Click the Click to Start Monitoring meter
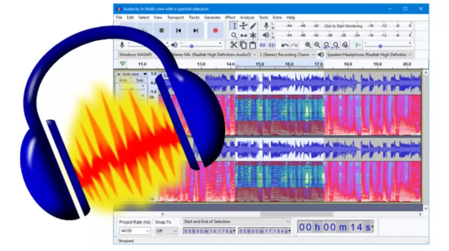The width and height of the screenshot is (449, 251). click(x=343, y=26)
